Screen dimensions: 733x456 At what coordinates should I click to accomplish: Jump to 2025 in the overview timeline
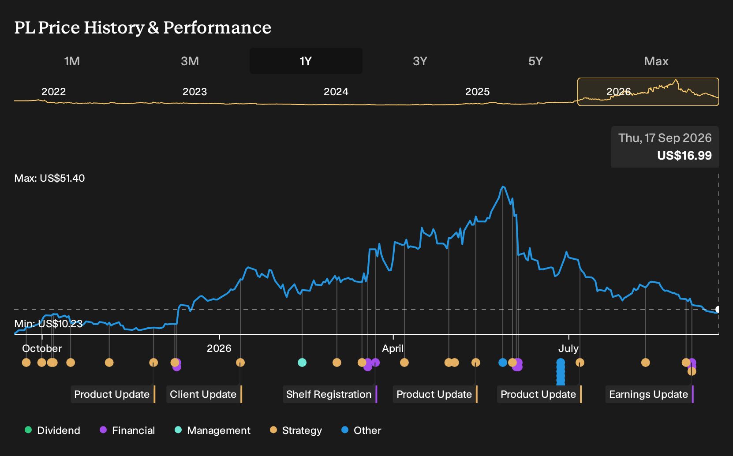477,92
